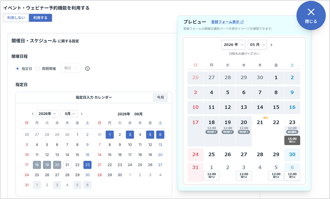330x199 pixels.
Task: Go to next month in 指定日 calendar
Action: (82, 114)
